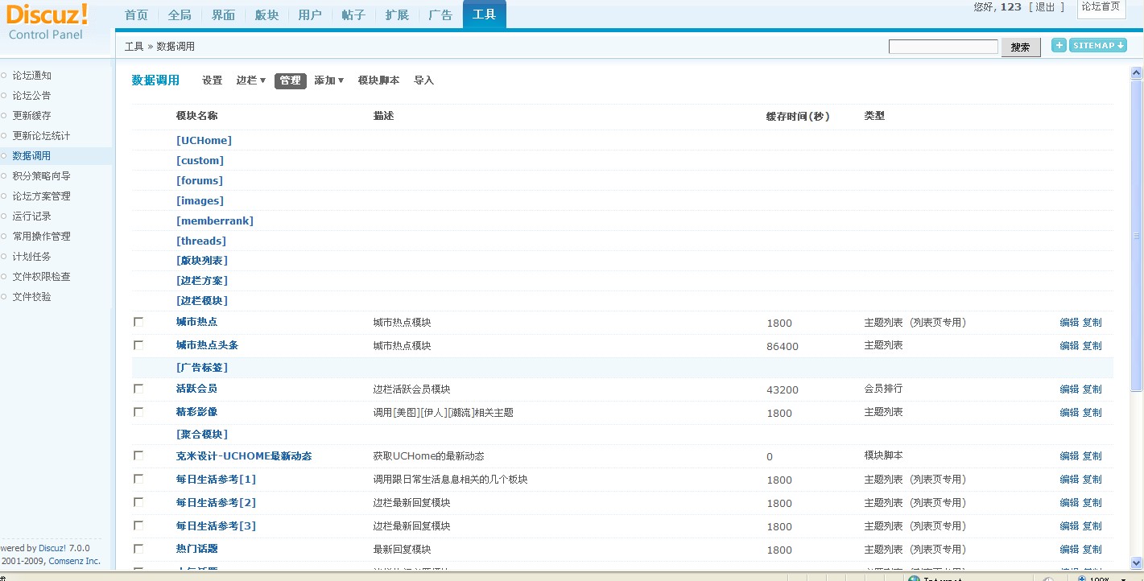
Task: Expand the [forums] module group
Action: [x=200, y=181]
